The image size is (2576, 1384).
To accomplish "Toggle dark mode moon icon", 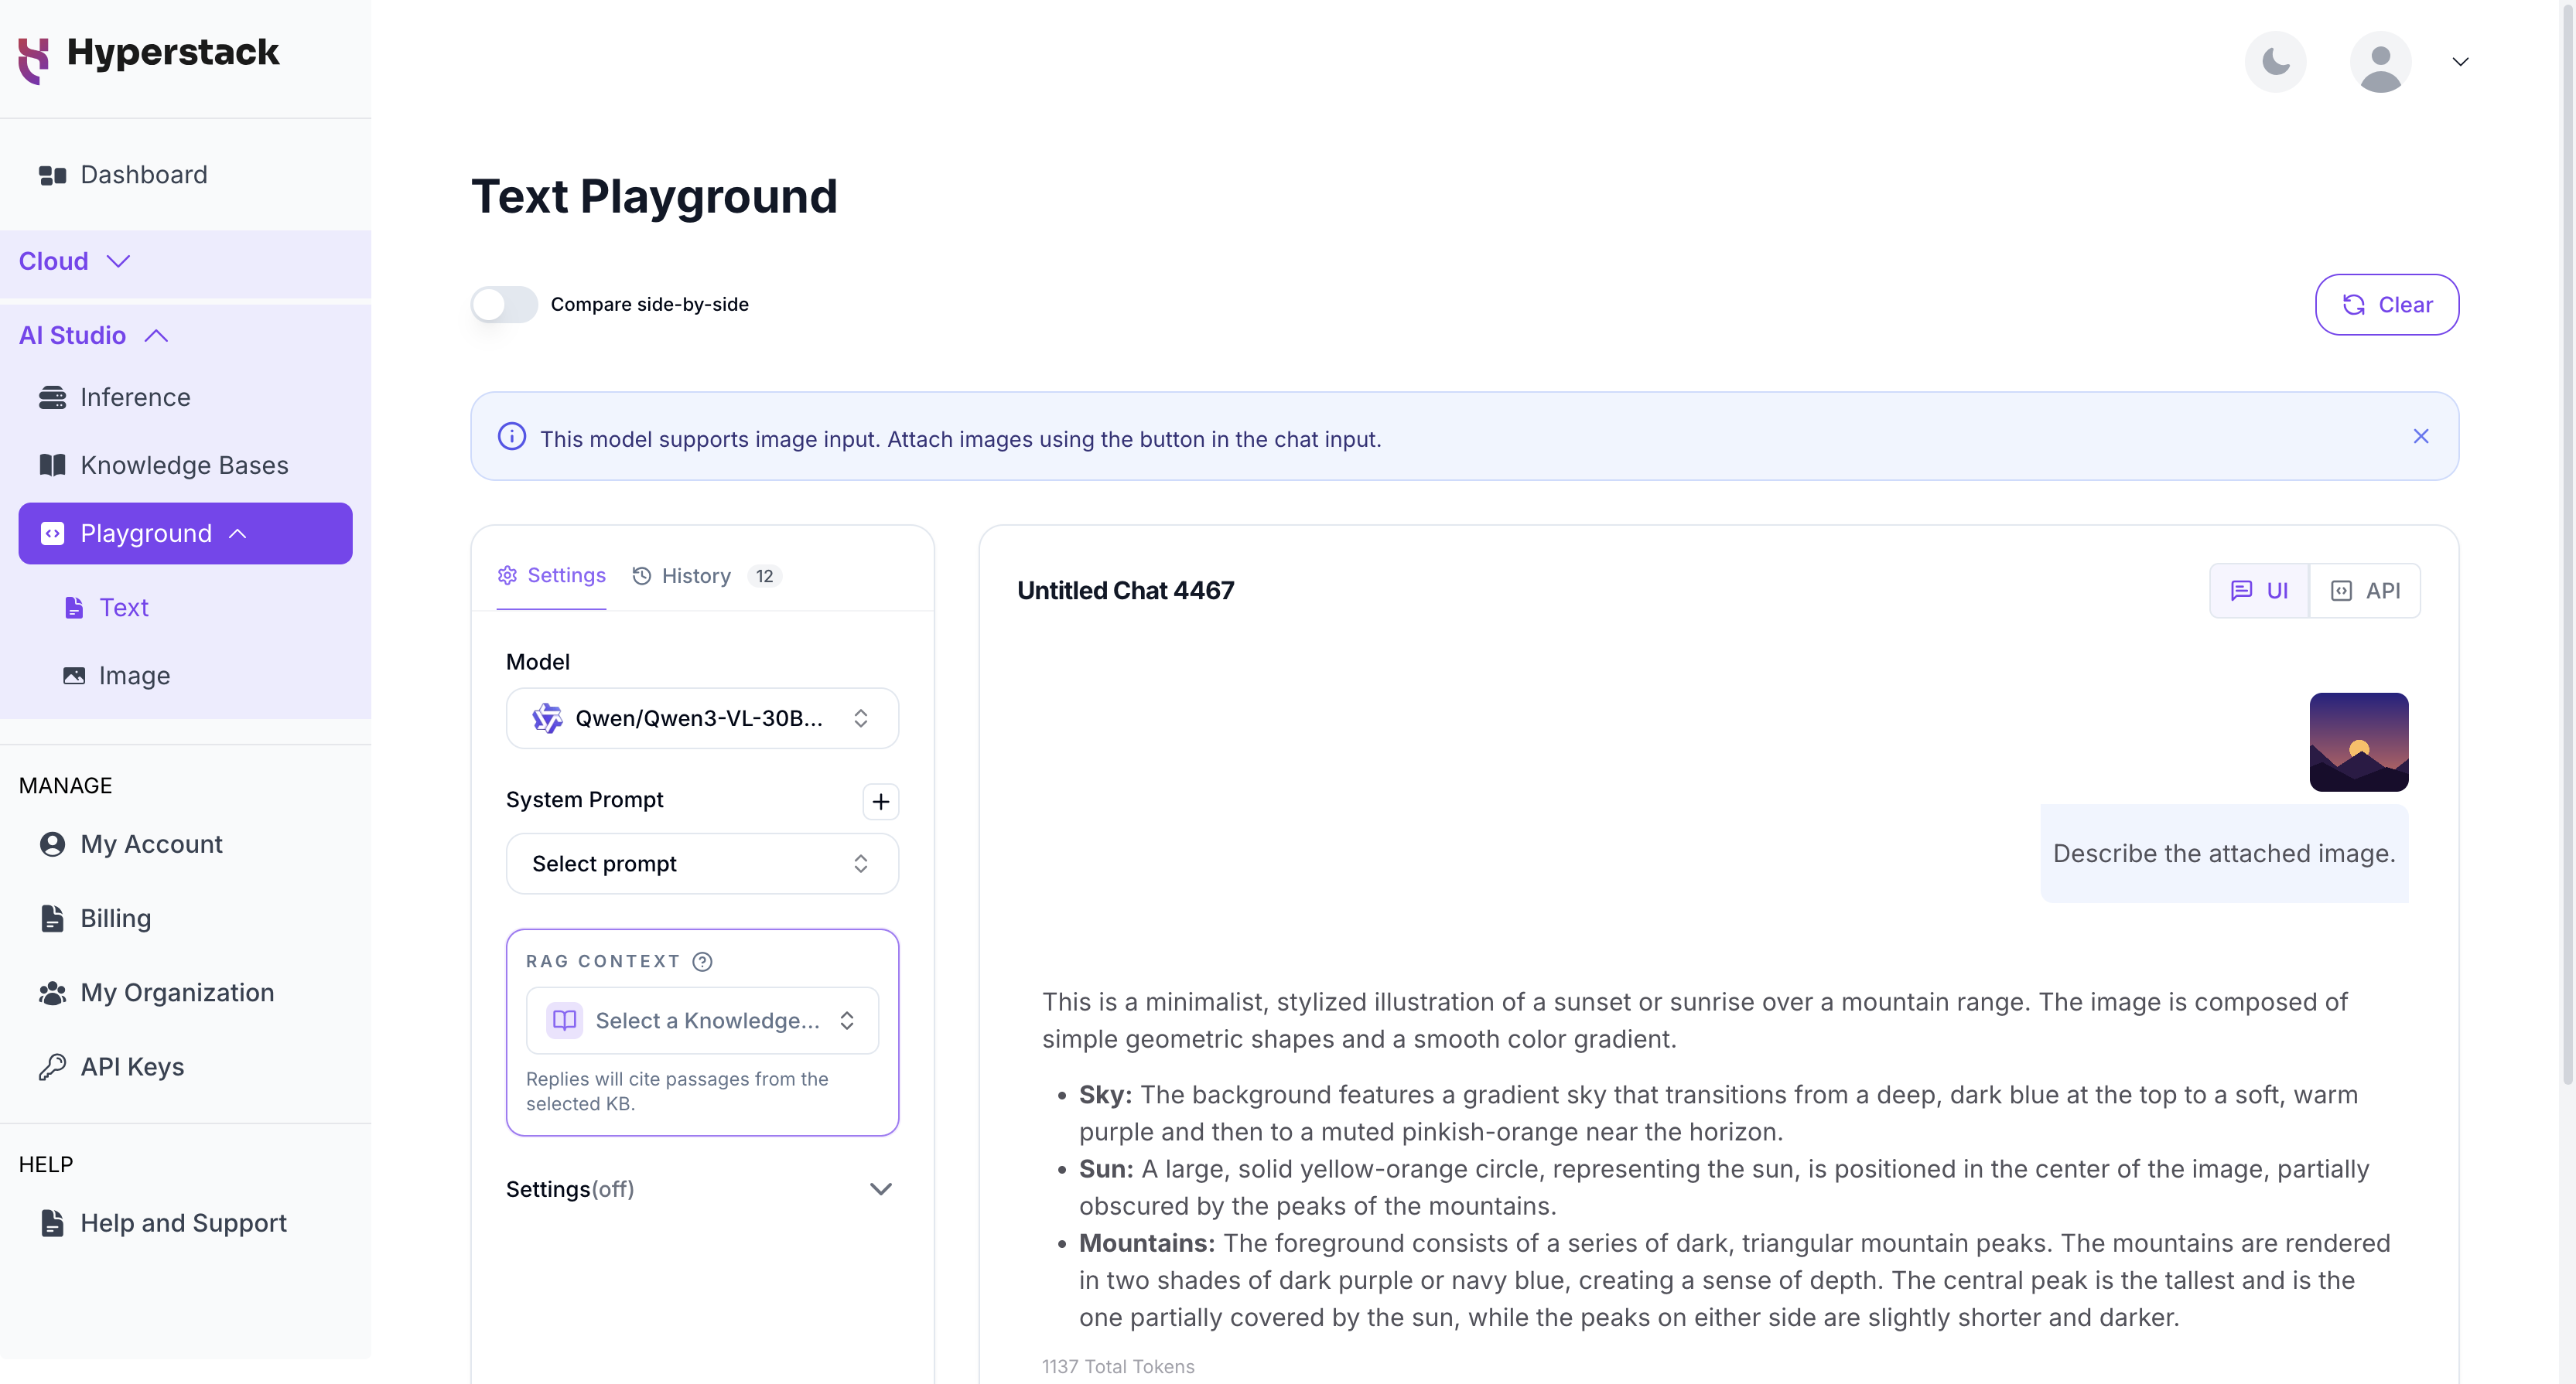I will [2275, 62].
